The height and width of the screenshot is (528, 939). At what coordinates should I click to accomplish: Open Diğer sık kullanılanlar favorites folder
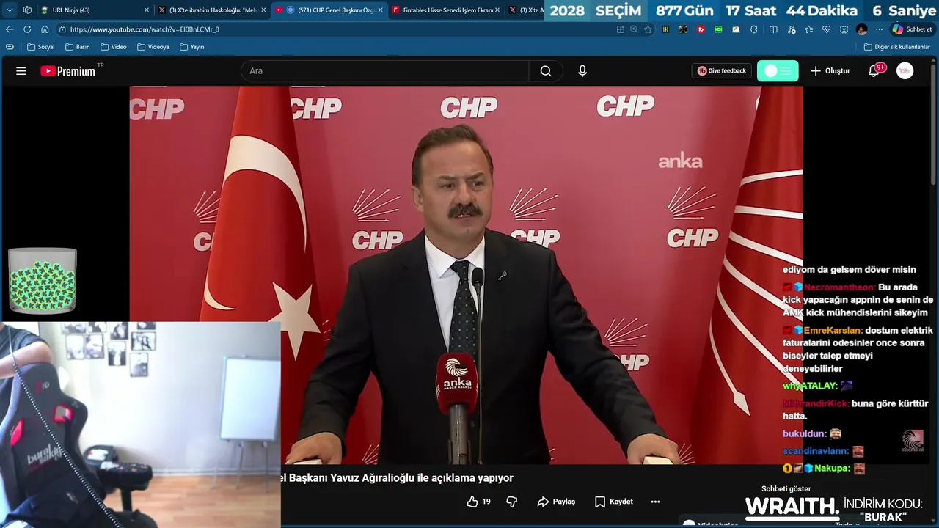point(896,47)
